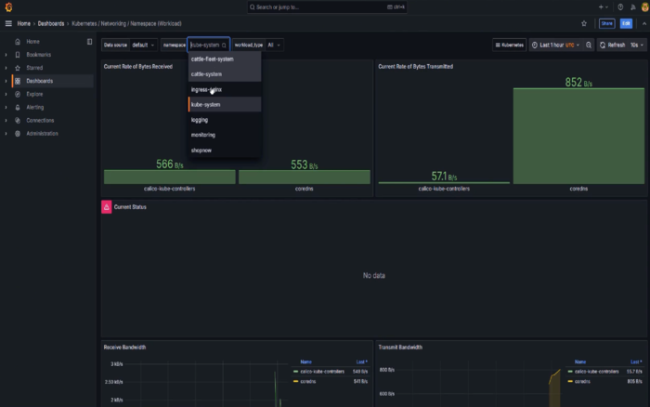Expand the Alerting sidebar section
Image resolution: width=650 pixels, height=407 pixels.
point(6,107)
